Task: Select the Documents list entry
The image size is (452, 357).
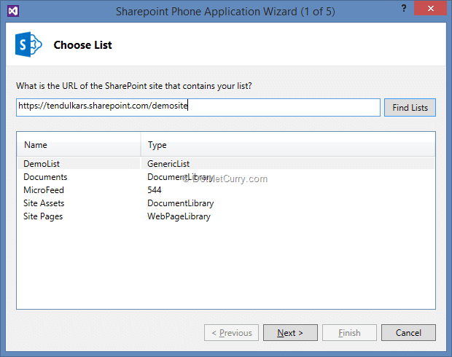Action: coord(45,177)
